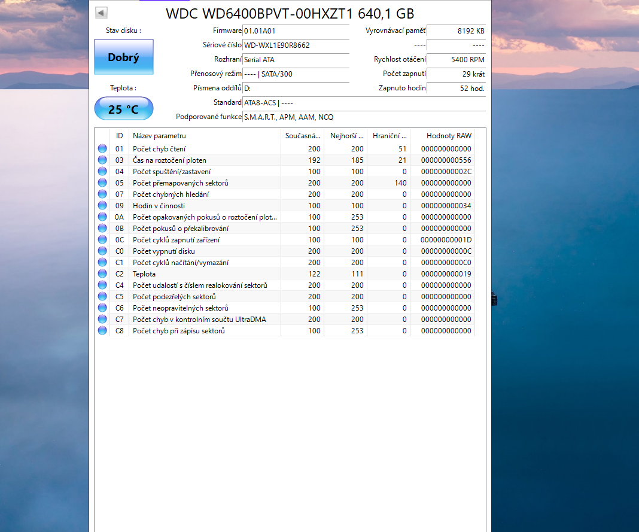This screenshot has height=532, width=639.
Task: Click the status icon next to Teplota attribute
Action: [x=102, y=273]
